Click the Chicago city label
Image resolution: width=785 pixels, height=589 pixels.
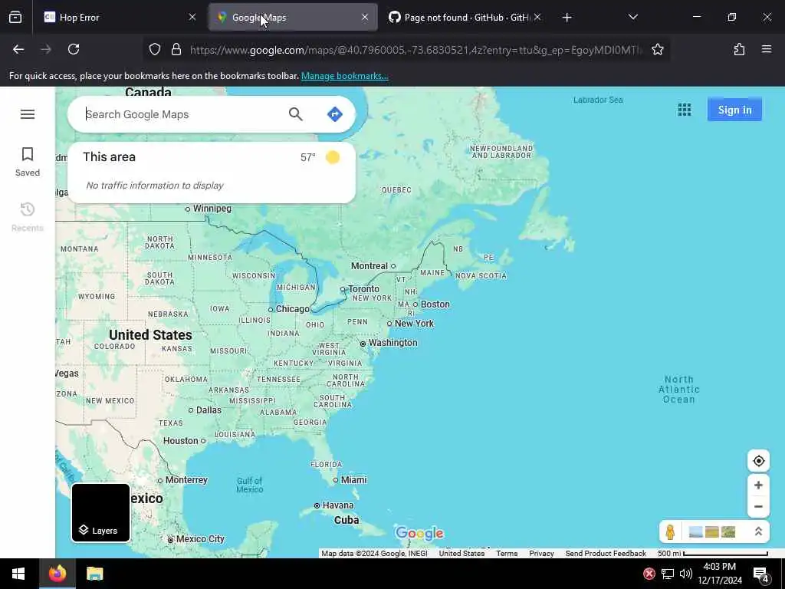(292, 309)
